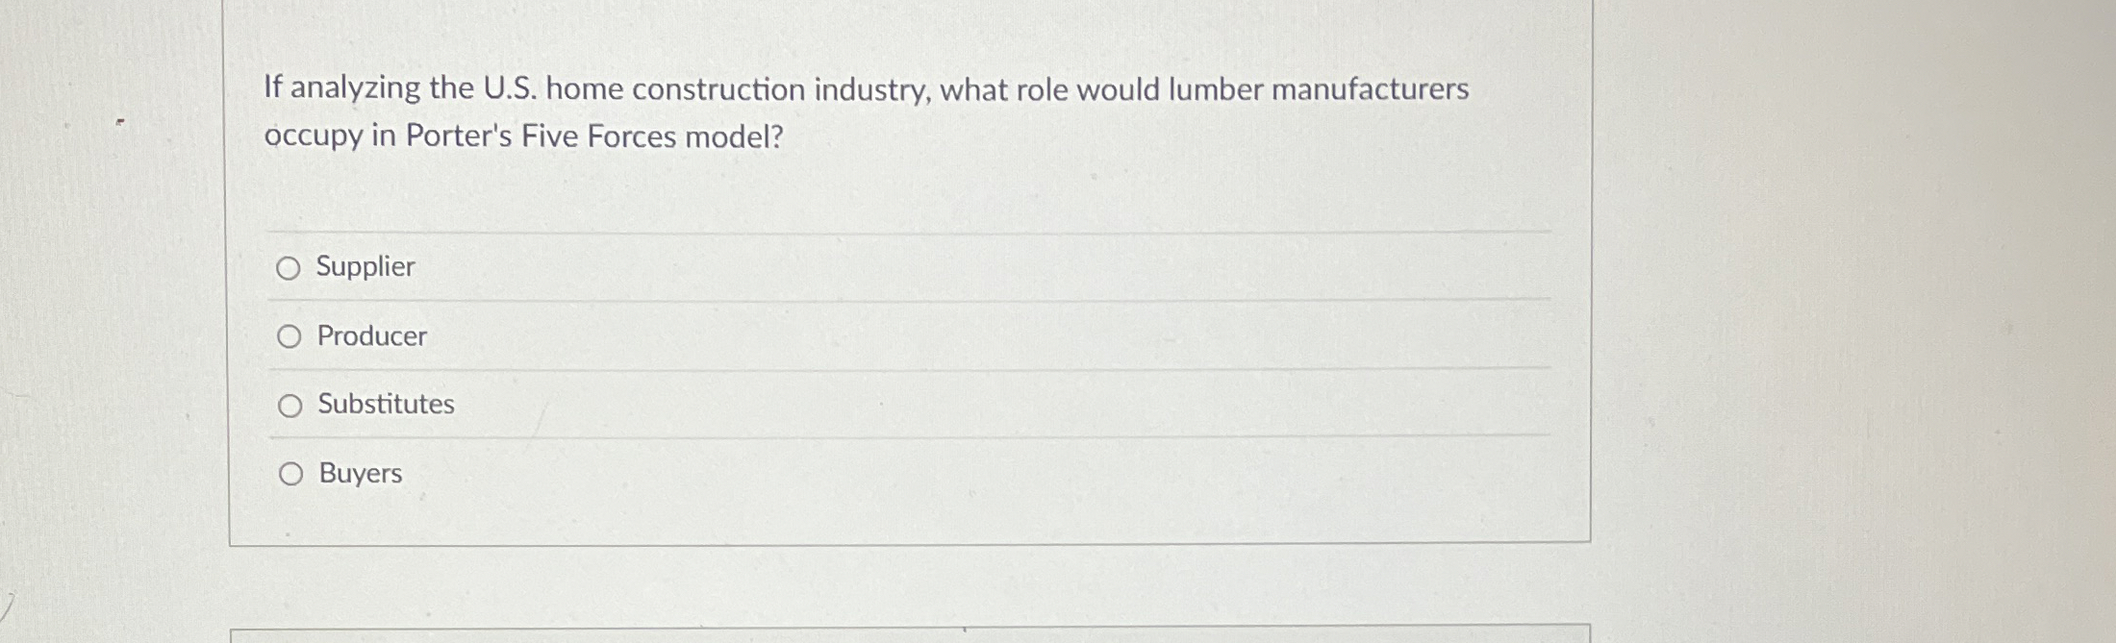This screenshot has width=2116, height=643.
Task: Pick Substitutes from the answer choices
Action: click(x=290, y=406)
